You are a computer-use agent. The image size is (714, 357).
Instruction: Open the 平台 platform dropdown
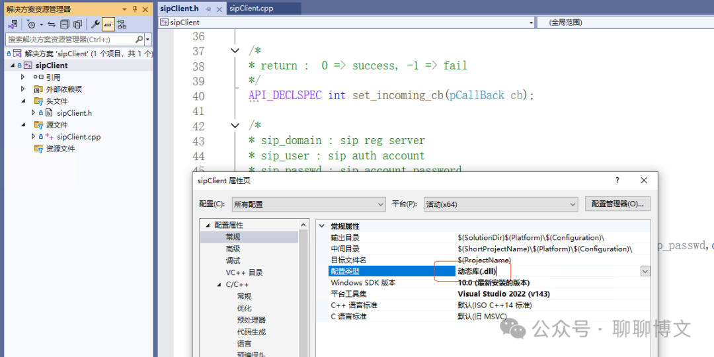(x=501, y=204)
